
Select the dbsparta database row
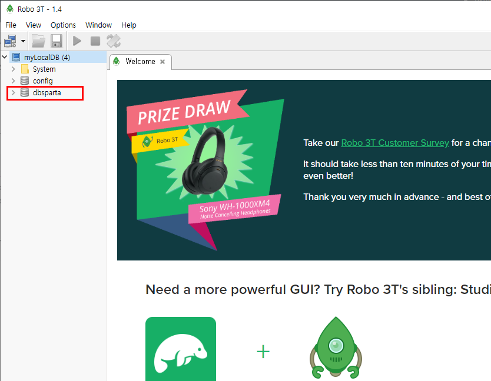[x=47, y=93]
